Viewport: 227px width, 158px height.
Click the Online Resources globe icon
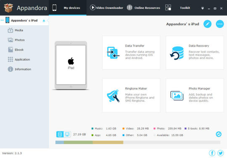coord(129,8)
